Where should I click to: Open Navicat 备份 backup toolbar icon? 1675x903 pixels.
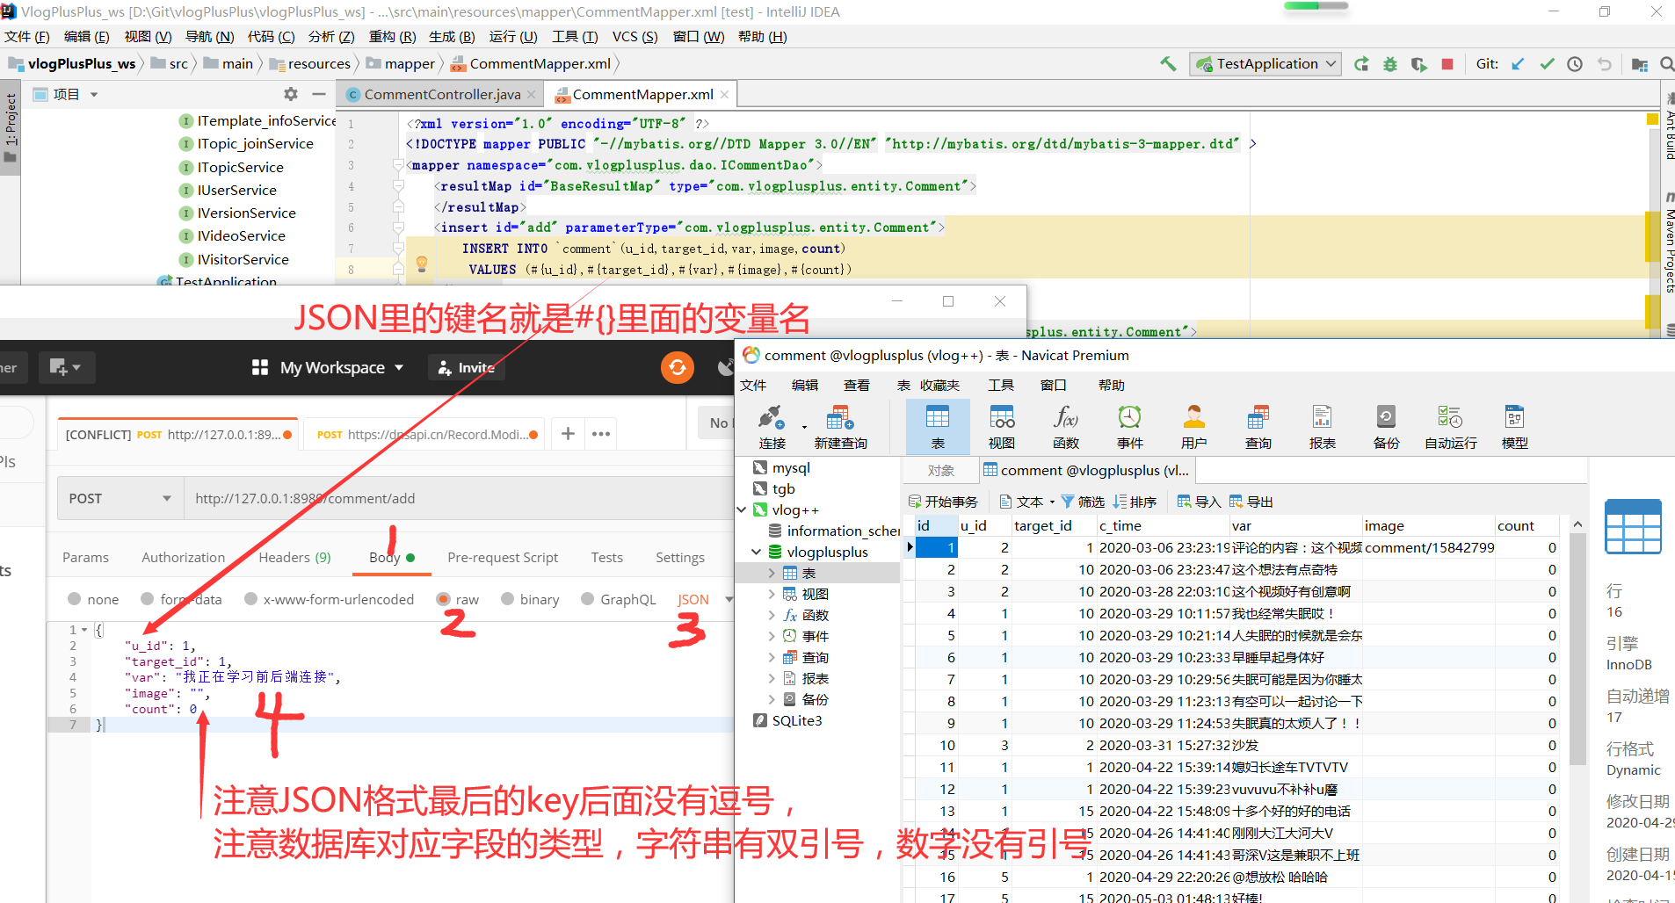(x=1387, y=427)
